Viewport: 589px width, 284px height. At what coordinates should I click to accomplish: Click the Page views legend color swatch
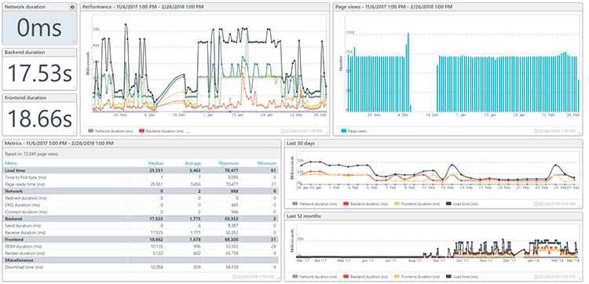click(343, 131)
